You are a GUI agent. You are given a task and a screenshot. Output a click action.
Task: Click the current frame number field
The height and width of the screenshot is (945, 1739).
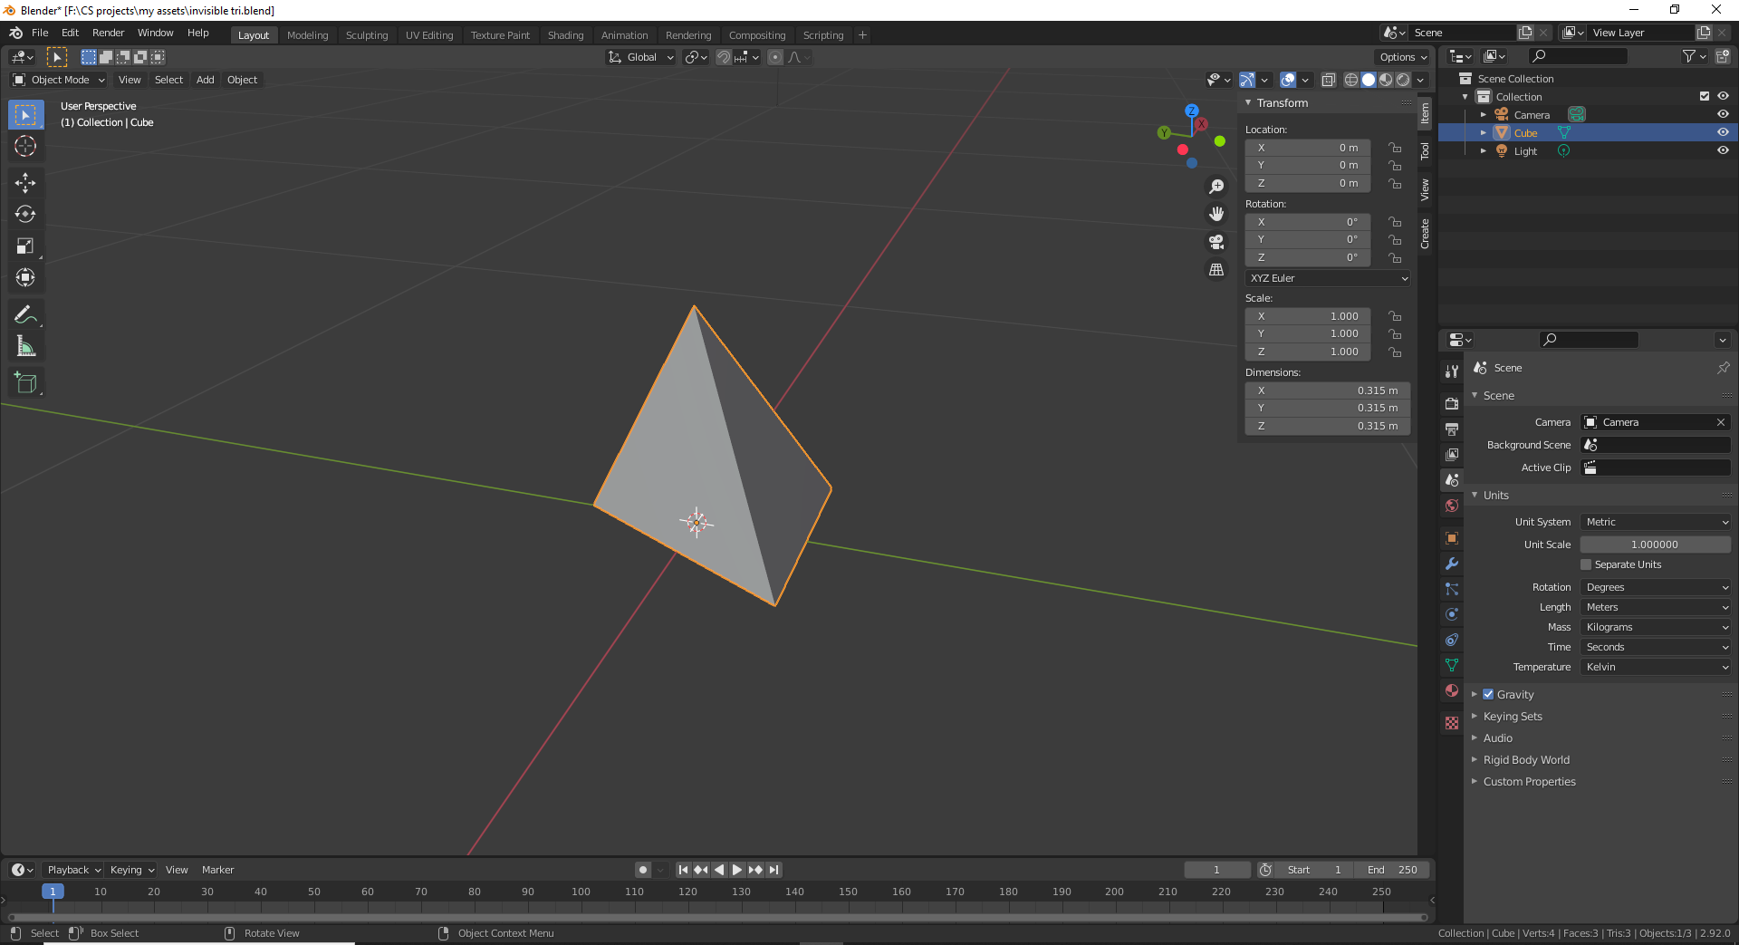pyautogui.click(x=1217, y=870)
